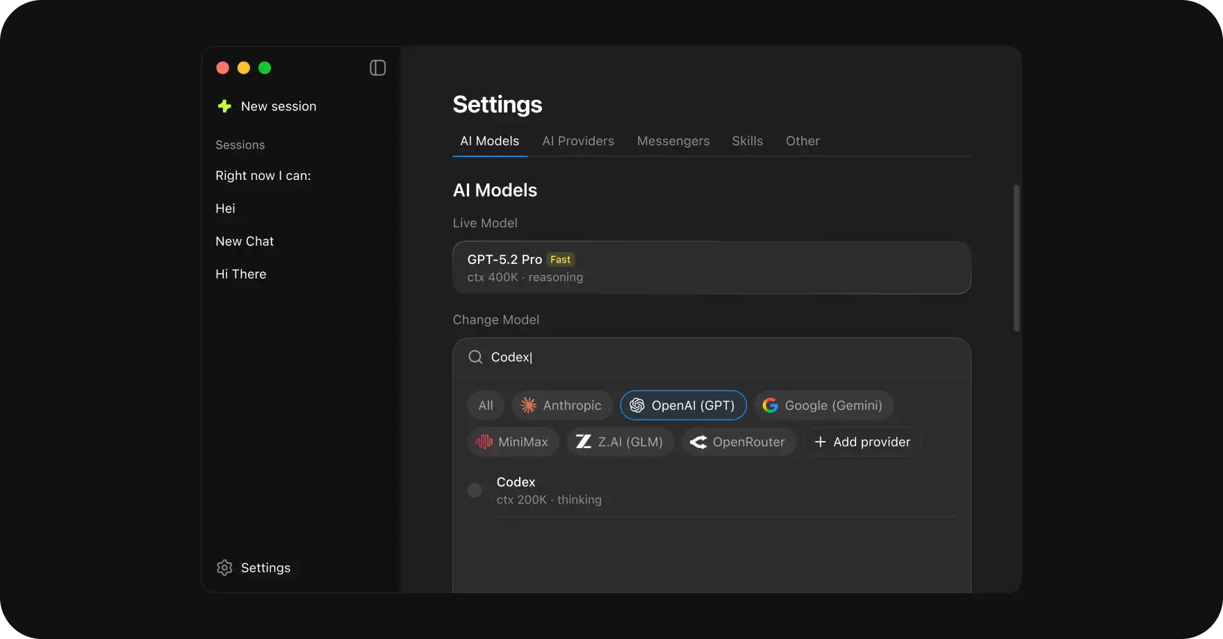This screenshot has height=639, width=1223.
Task: Click the Fast badge on live model
Action: point(560,260)
